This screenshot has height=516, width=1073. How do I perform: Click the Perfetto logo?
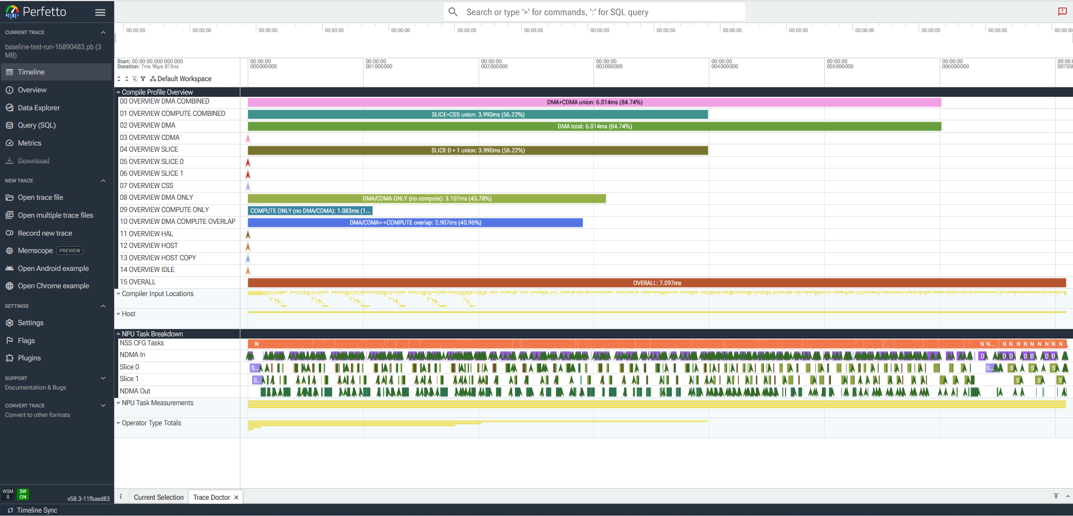(35, 12)
